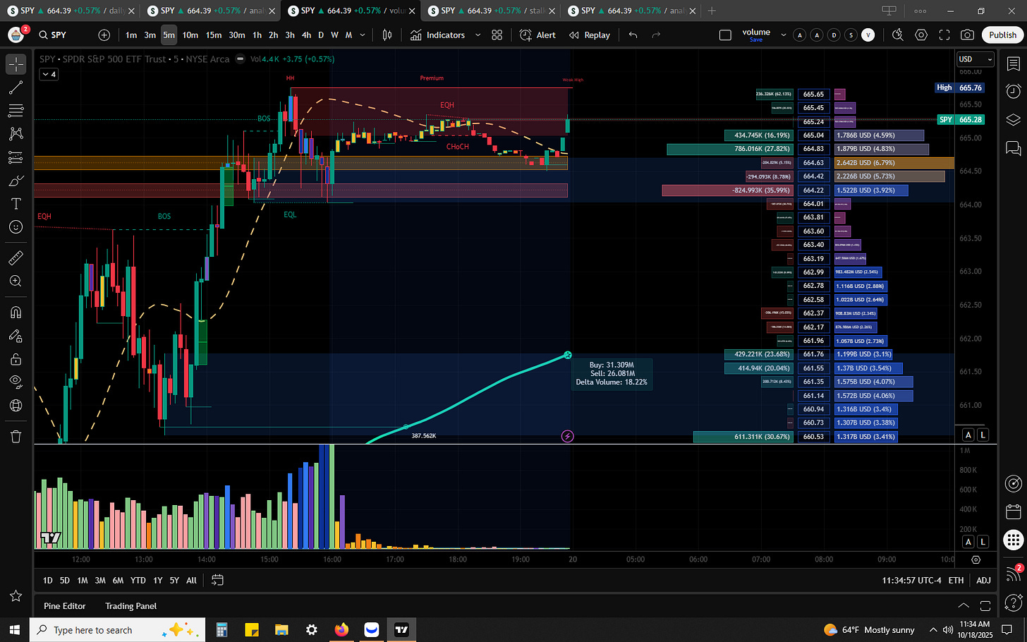
Task: Open the chart type candles menu
Action: pos(387,35)
